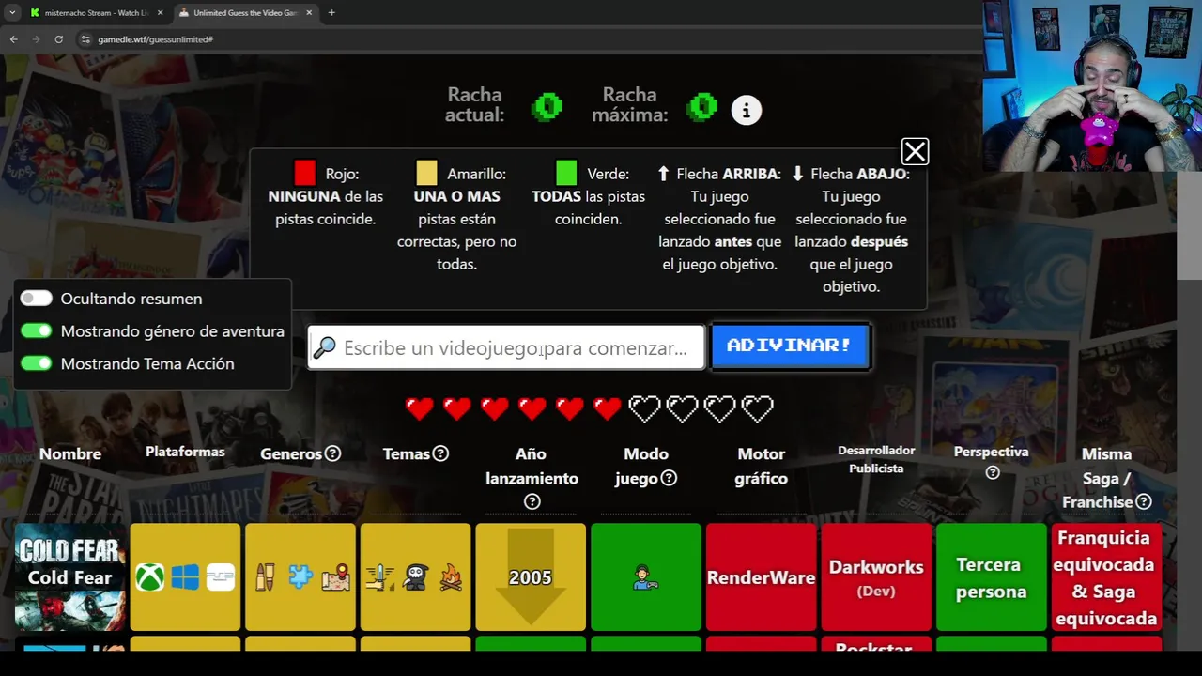Click the video game search input field
Image resolution: width=1202 pixels, height=676 pixels.
506,347
